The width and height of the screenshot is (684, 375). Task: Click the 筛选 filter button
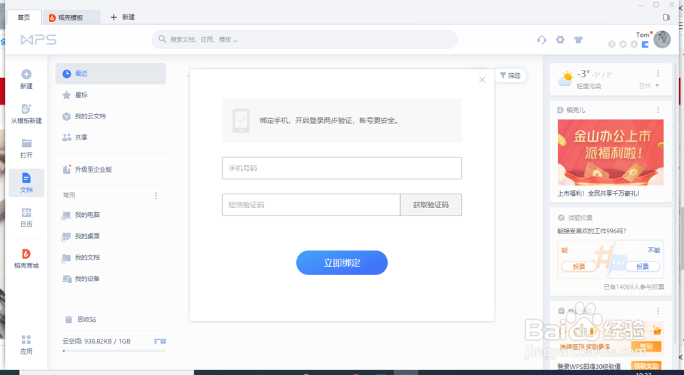pyautogui.click(x=510, y=75)
